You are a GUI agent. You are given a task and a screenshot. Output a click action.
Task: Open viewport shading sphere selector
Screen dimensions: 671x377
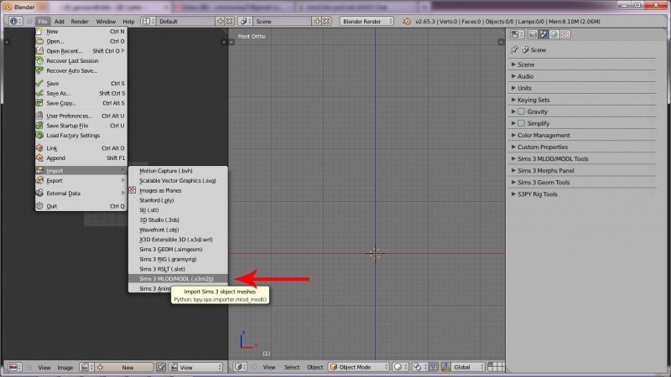(x=400, y=367)
